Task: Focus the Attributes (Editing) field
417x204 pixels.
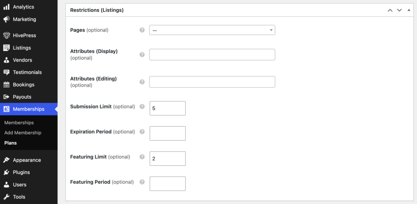Action: [x=212, y=82]
